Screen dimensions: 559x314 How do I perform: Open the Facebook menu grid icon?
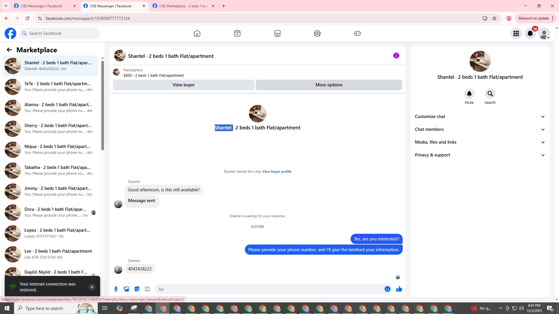point(516,33)
